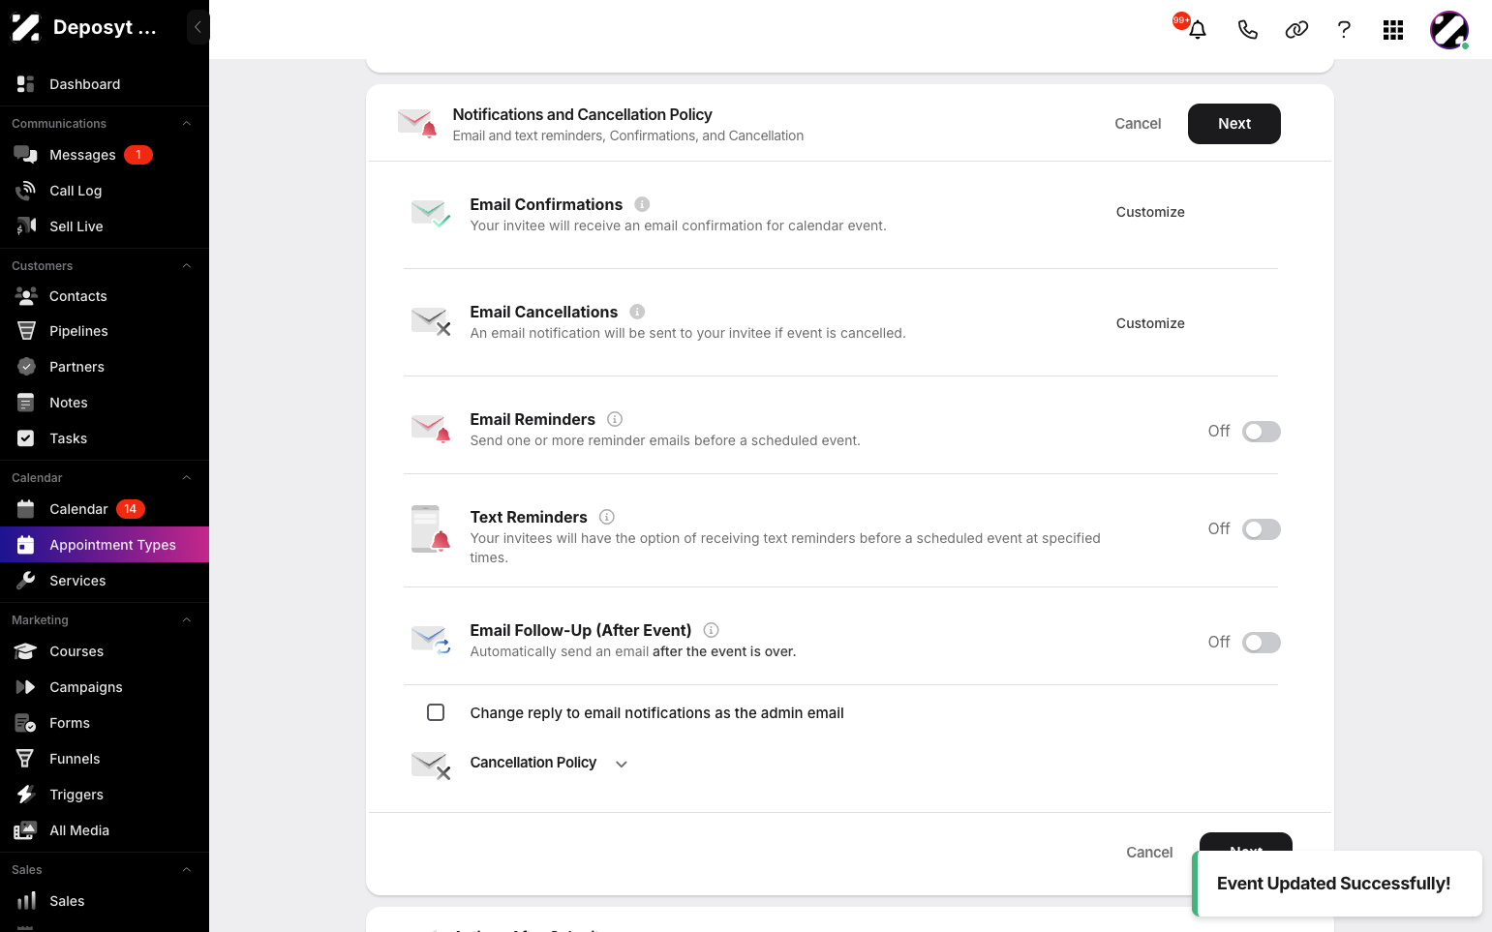Screen dimensions: 1492x932
Task: Select the Appointment Types menu item
Action: (x=105, y=545)
